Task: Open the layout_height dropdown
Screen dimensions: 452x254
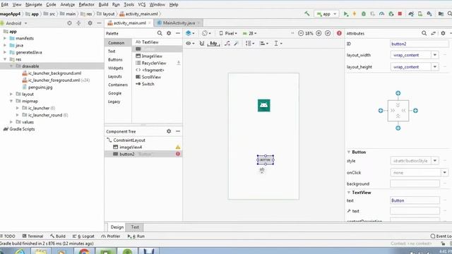Action: pyautogui.click(x=435, y=67)
